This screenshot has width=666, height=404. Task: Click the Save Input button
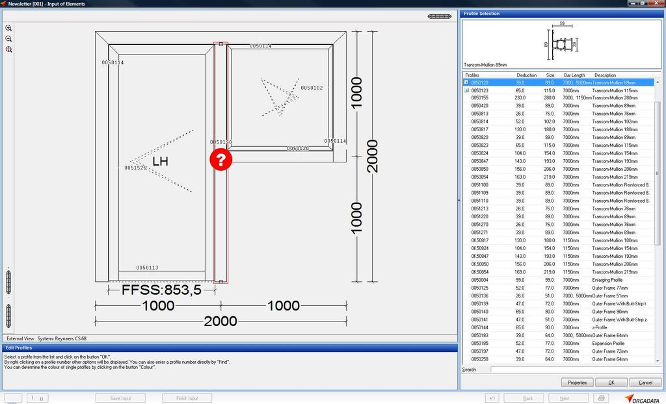(120, 398)
